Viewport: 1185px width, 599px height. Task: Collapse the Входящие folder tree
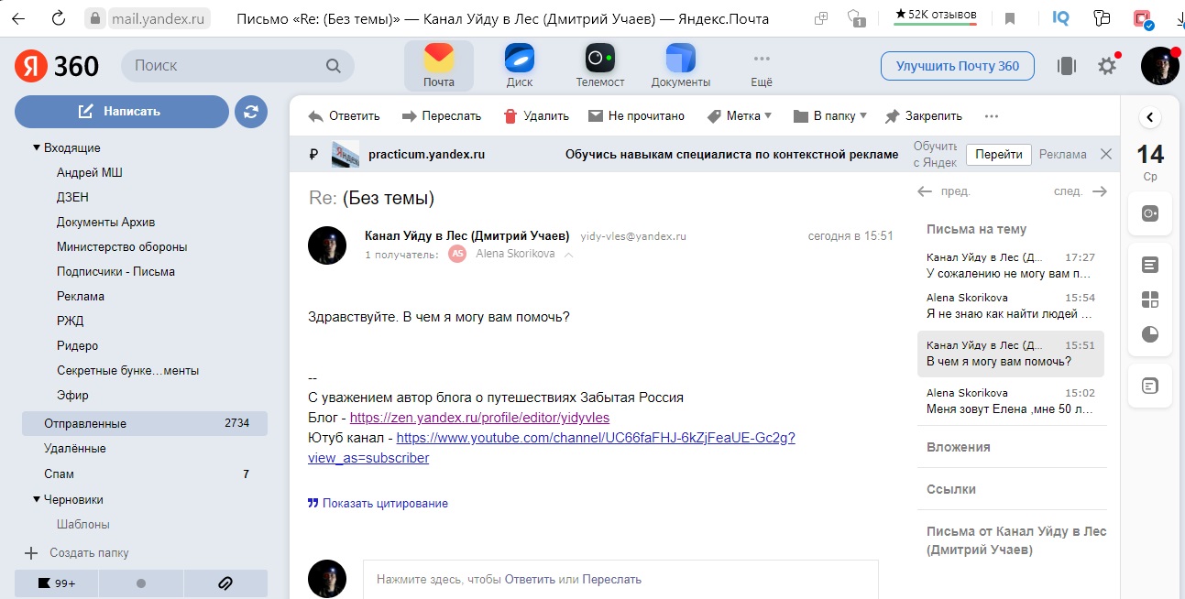(37, 147)
